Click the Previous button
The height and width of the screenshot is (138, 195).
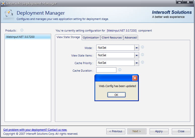coord(116,131)
